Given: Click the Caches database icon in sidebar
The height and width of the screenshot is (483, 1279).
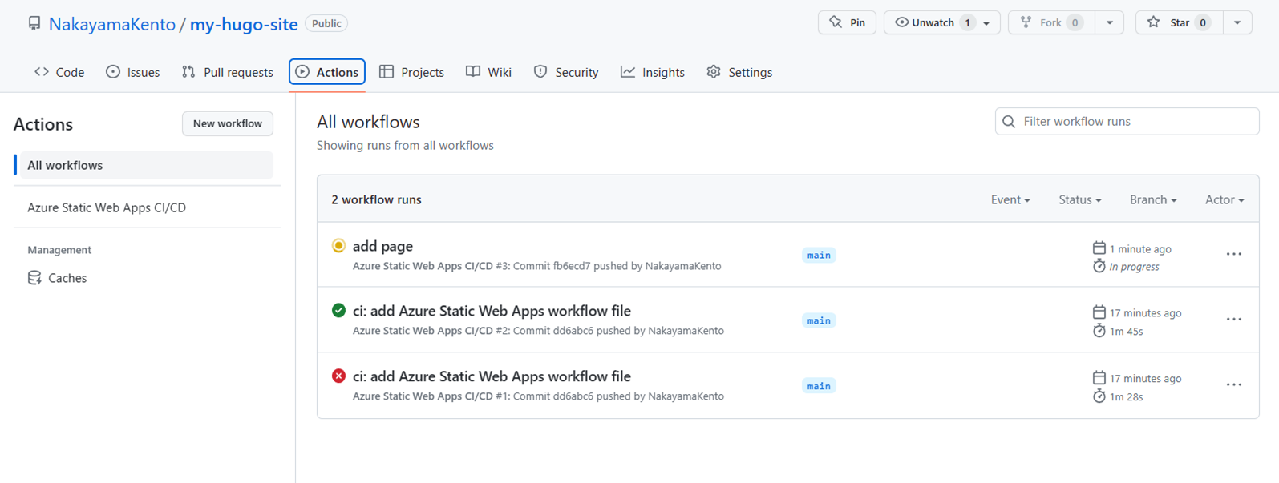Looking at the screenshot, I should [34, 278].
